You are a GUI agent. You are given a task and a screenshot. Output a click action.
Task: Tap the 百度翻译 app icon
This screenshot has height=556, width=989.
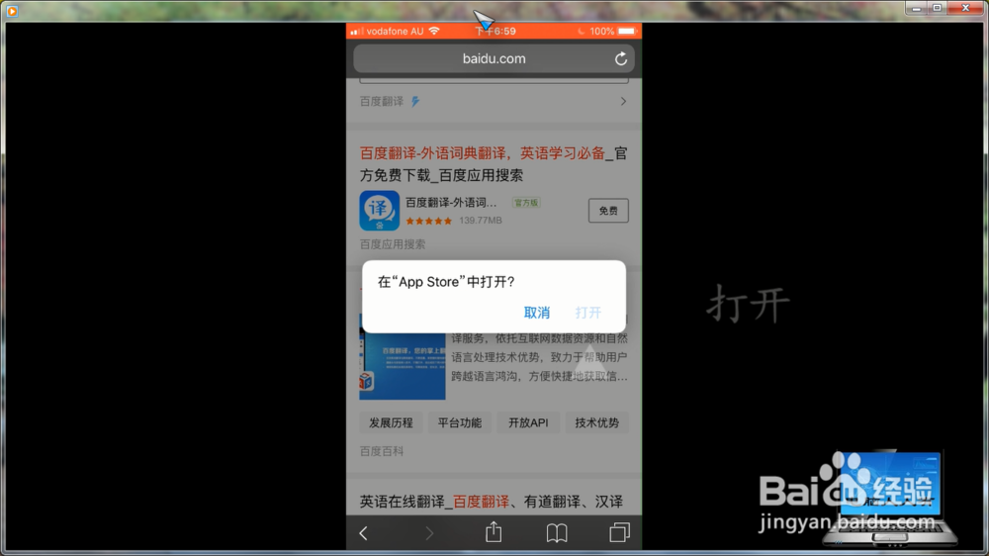379,211
